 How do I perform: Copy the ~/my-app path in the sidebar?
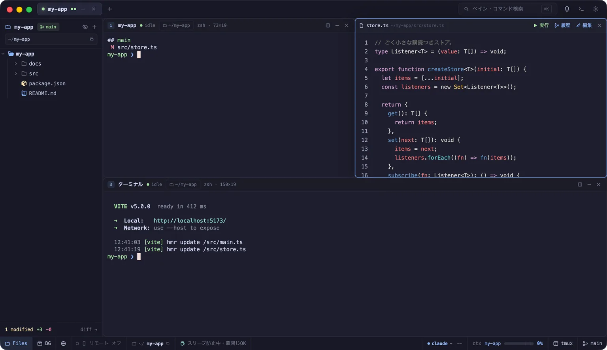[92, 39]
